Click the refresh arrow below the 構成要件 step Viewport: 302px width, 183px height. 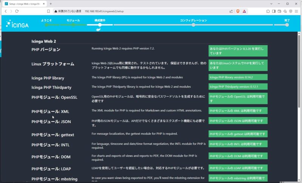(x=98, y=29)
